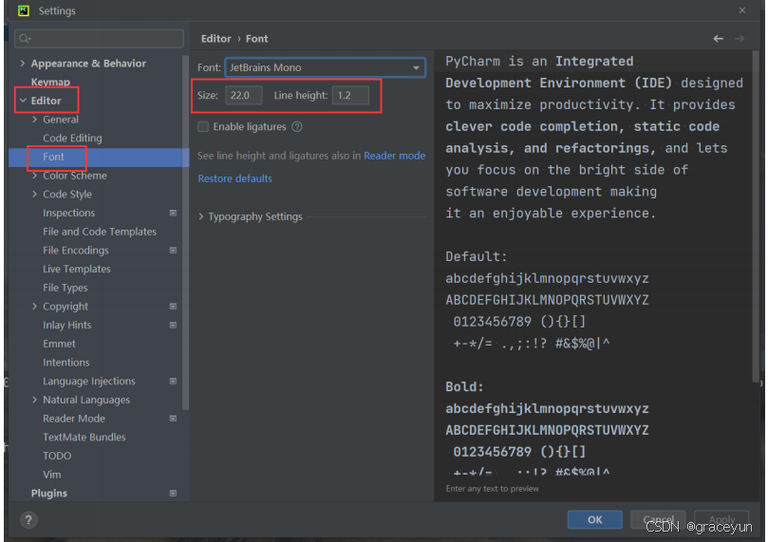The width and height of the screenshot is (768, 542).
Task: Close the Settings dialog
Action: tap(742, 10)
